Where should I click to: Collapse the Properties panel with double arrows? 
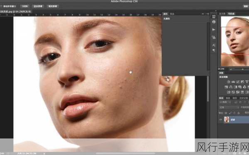coord(203,14)
